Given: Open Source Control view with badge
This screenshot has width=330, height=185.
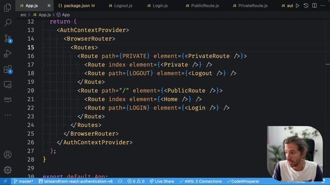Looking at the screenshot, I should 8,39.
